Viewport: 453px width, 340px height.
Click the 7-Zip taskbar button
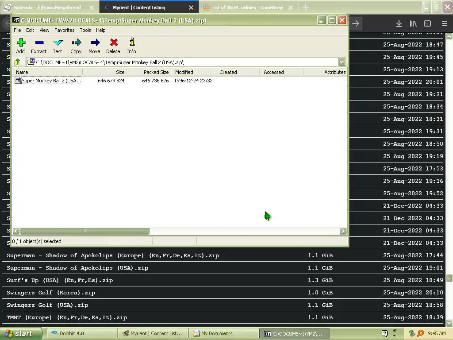coord(294,333)
